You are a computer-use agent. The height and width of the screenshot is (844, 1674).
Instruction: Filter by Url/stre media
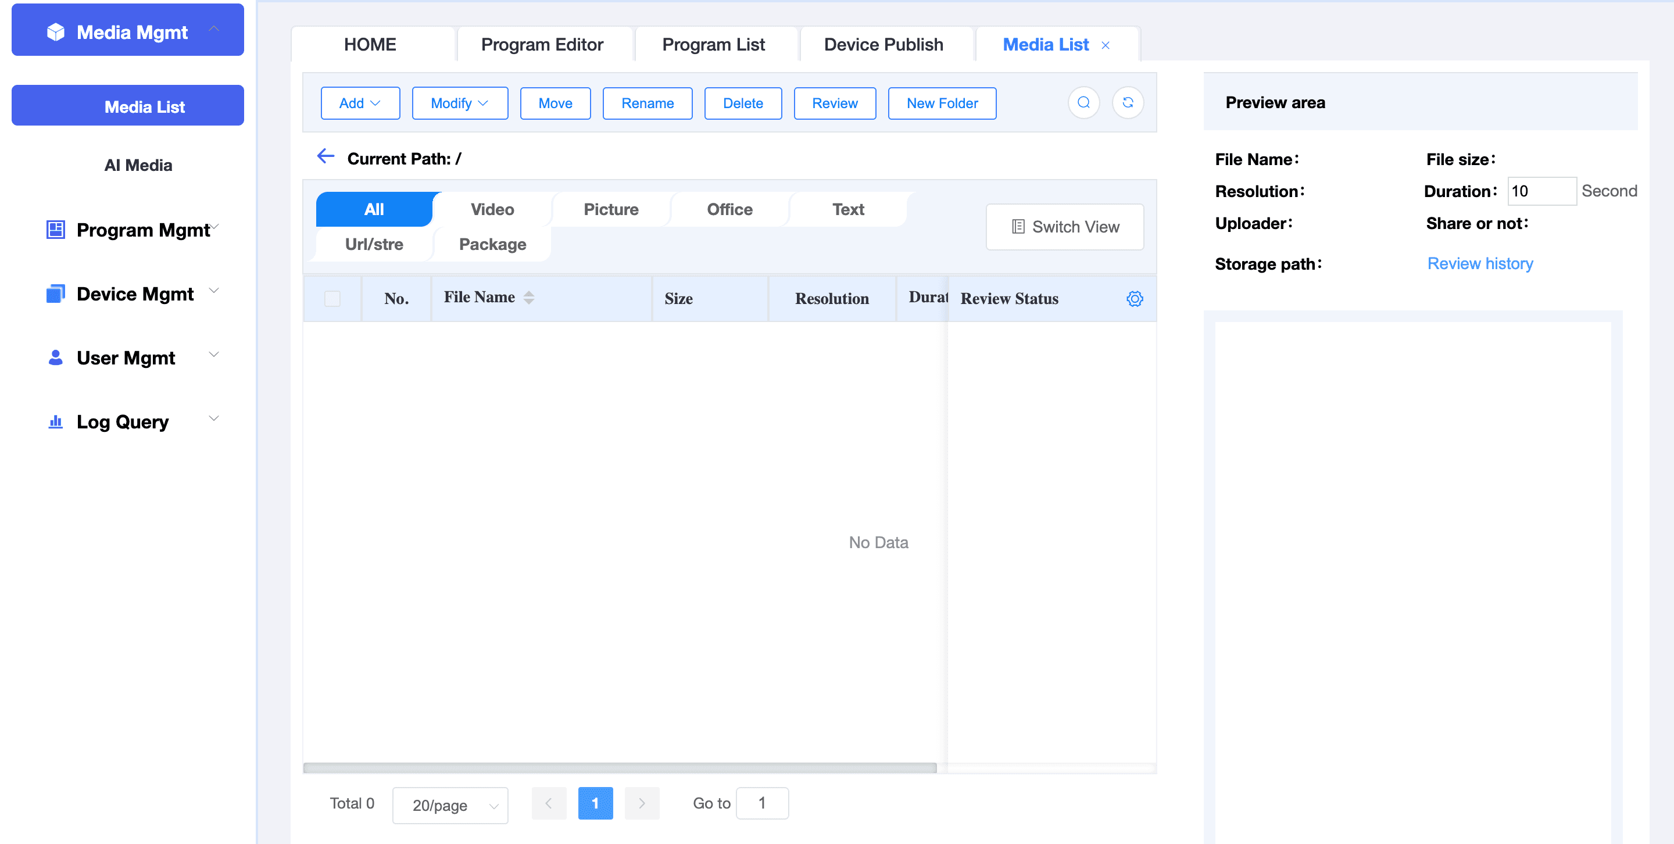click(374, 244)
